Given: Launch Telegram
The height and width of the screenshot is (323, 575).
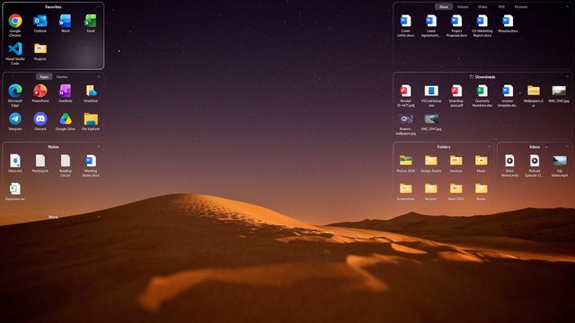Looking at the screenshot, I should 15,119.
